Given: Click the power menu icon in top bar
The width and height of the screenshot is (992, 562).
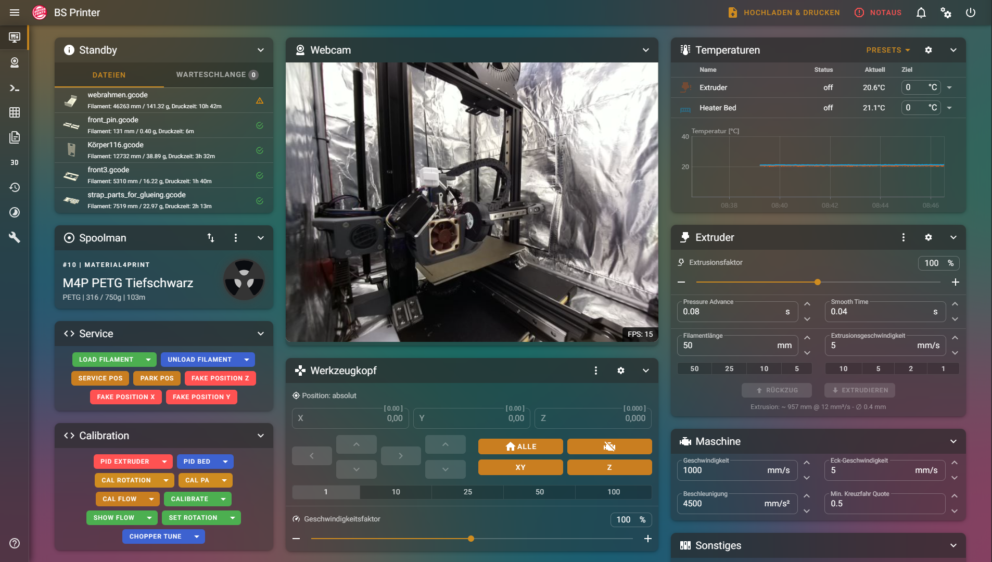Looking at the screenshot, I should point(970,12).
